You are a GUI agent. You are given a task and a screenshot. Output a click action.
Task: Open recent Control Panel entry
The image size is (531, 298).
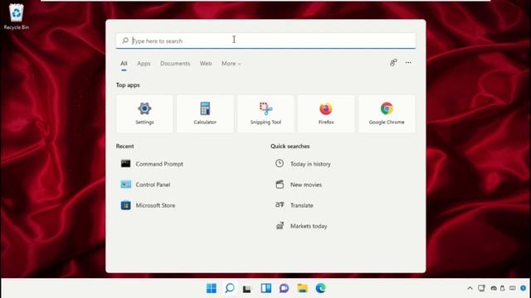(146, 185)
